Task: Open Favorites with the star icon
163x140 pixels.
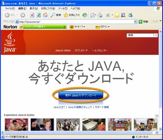Action: click(66, 15)
